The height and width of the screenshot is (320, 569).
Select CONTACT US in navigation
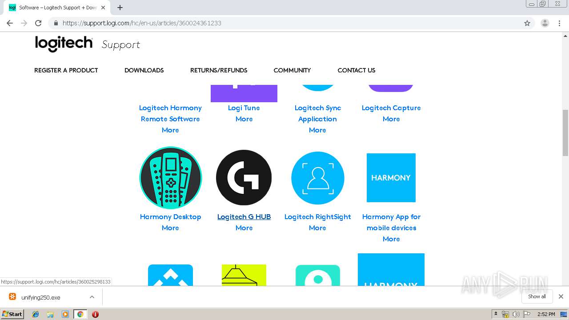[x=357, y=70]
